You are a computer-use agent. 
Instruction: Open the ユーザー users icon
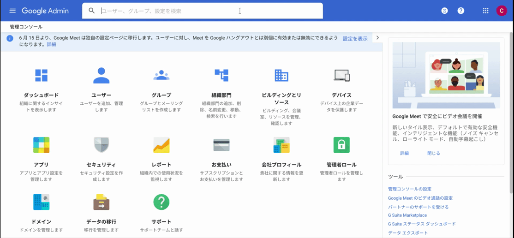(101, 75)
